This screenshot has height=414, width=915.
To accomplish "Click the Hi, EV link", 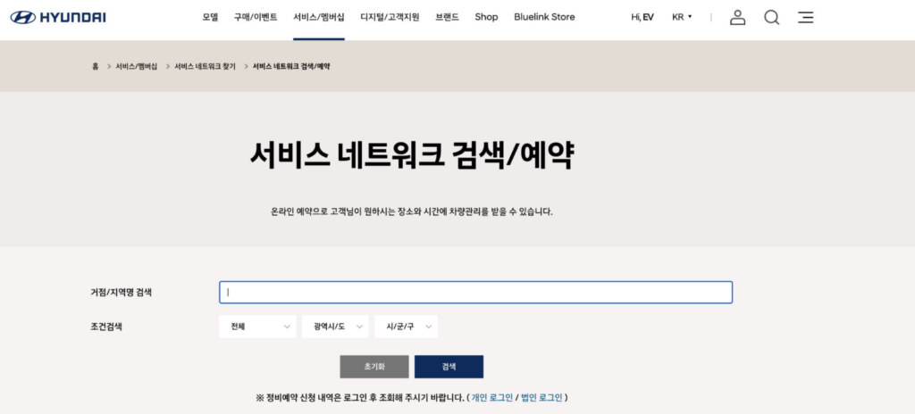I will coord(642,18).
